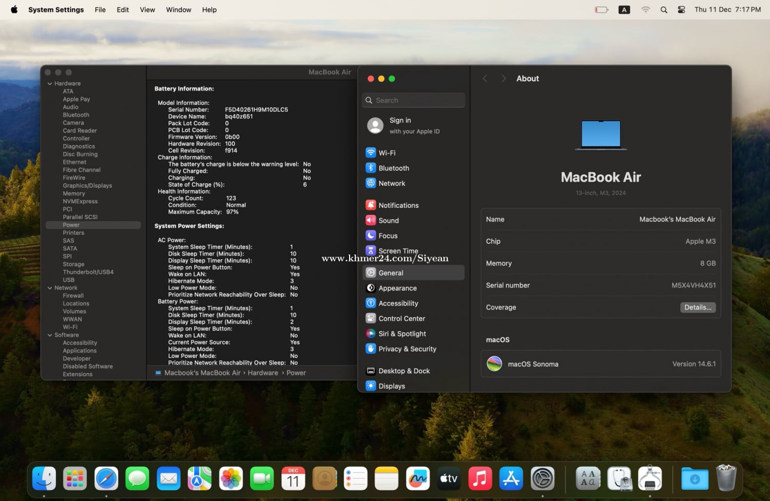Image resolution: width=770 pixels, height=501 pixels.
Task: Open Siri & Spotlight settings
Action: pos(402,334)
